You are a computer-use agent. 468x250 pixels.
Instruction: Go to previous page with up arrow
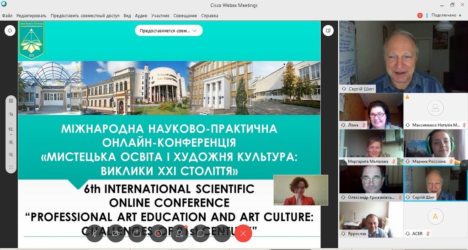(11, 123)
